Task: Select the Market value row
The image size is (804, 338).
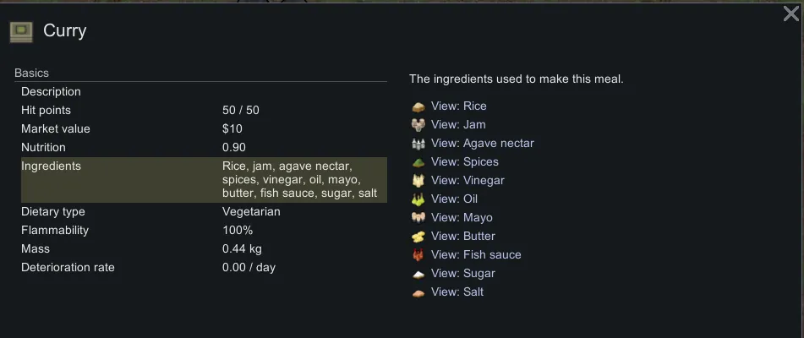Action: point(200,129)
